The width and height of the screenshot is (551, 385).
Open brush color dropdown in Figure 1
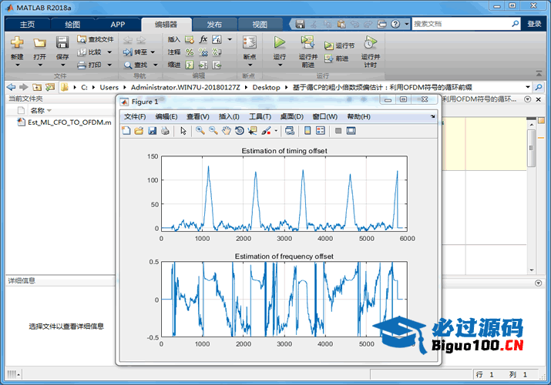point(276,131)
